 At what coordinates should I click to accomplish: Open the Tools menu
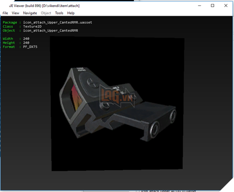click(x=59, y=13)
